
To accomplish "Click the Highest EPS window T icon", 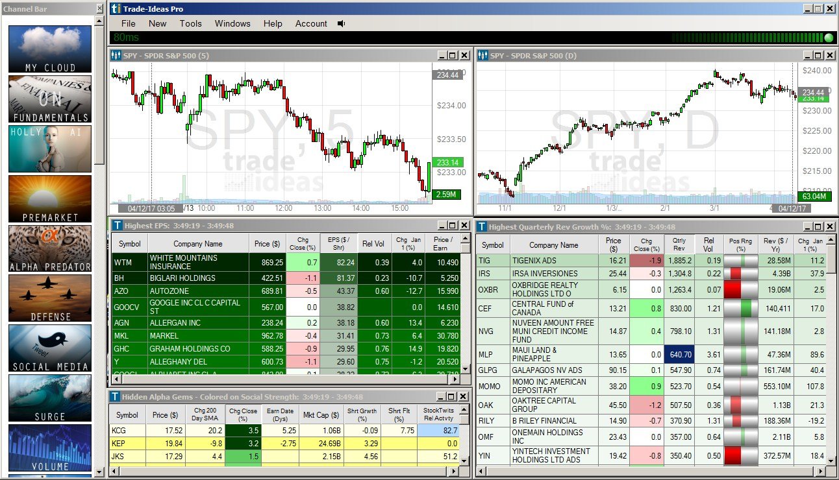I will pyautogui.click(x=116, y=226).
